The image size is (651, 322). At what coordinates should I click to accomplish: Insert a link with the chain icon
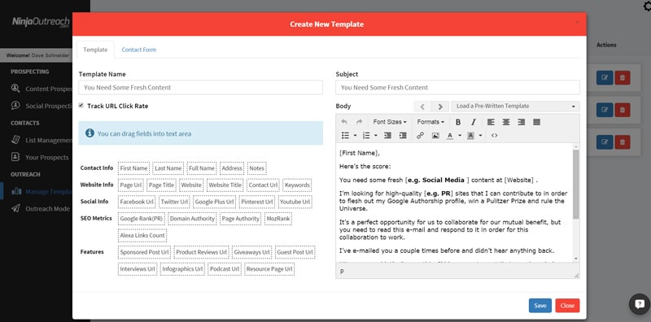click(420, 135)
